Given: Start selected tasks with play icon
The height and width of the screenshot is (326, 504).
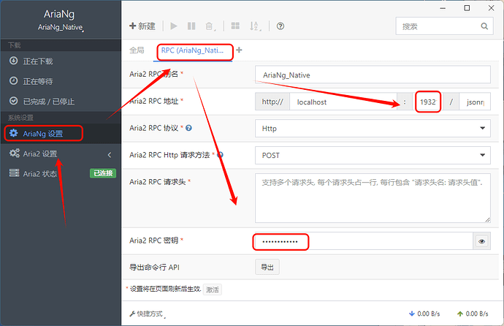Looking at the screenshot, I should [x=174, y=26].
